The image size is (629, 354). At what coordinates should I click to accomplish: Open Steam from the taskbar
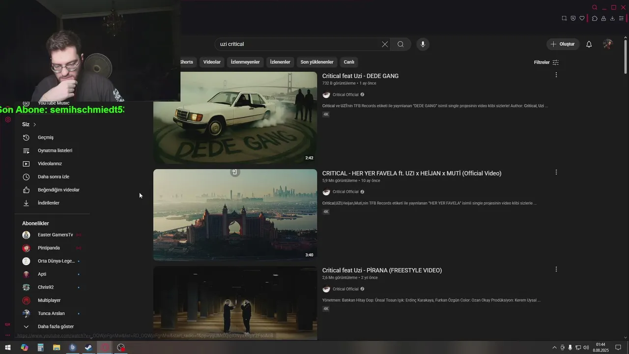(88, 348)
